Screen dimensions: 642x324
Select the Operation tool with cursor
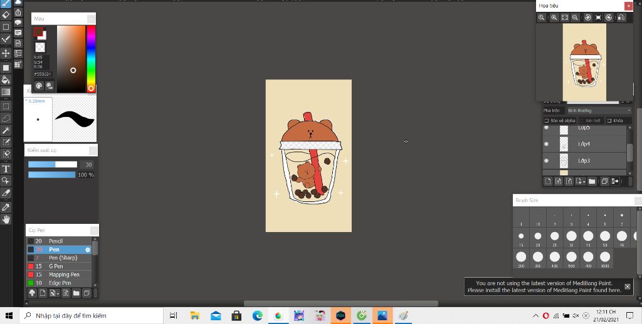6,181
